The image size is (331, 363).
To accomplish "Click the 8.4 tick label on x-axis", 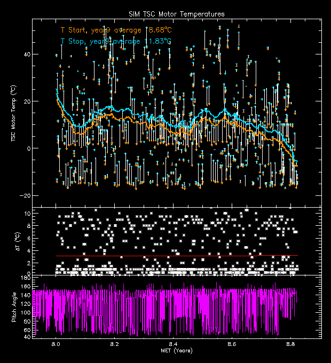I will tap(173, 344).
